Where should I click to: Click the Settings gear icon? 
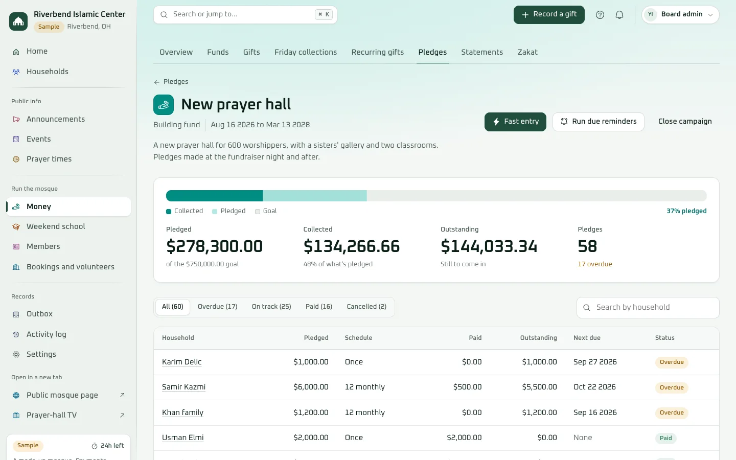[x=16, y=355]
